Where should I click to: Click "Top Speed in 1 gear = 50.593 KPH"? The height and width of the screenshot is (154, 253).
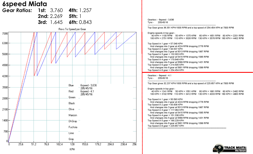pos(165,99)
